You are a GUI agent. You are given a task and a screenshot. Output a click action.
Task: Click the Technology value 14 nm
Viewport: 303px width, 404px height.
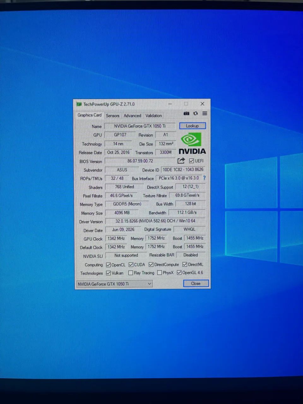click(118, 144)
